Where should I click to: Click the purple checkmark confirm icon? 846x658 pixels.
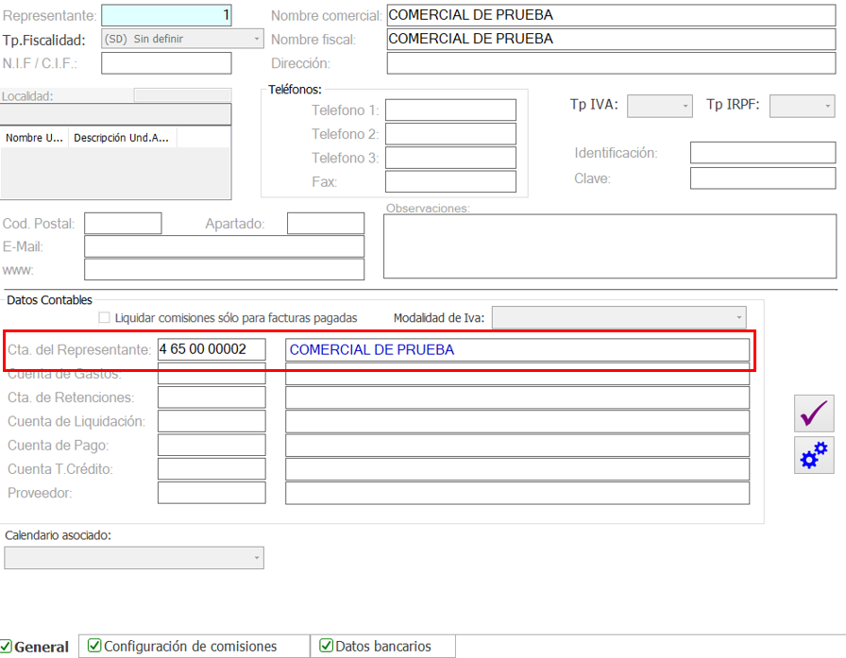click(x=813, y=413)
